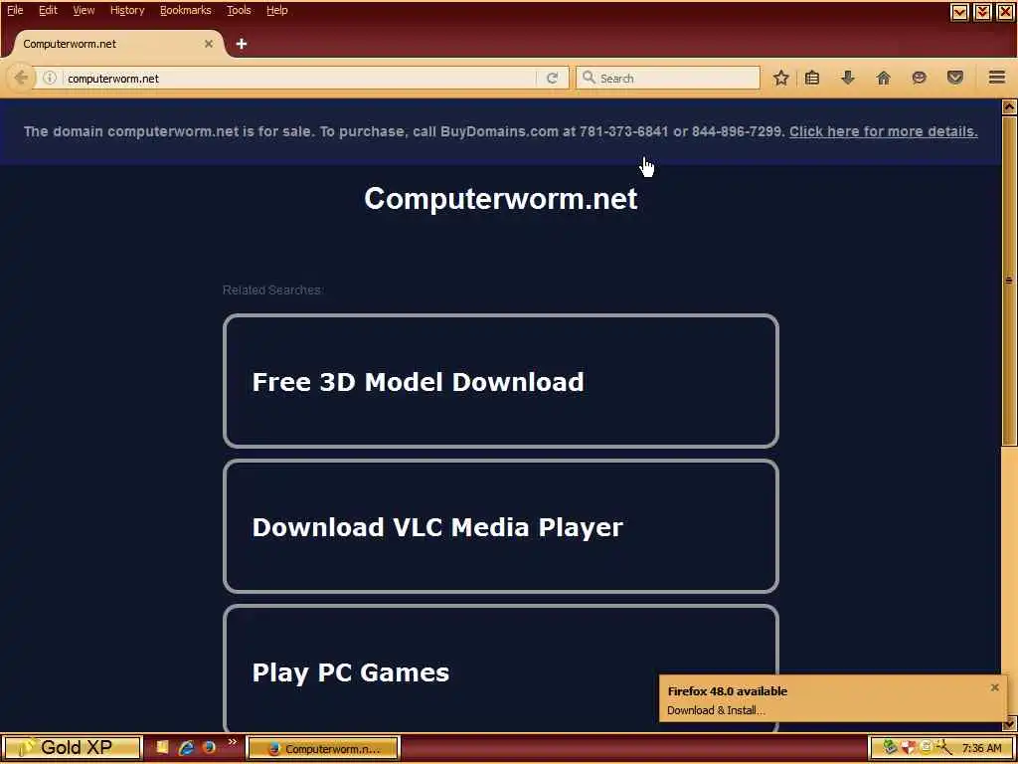Click the 'Related Searches:' label

coord(272,289)
